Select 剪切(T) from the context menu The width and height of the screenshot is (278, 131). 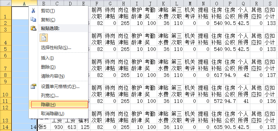coord(48,11)
